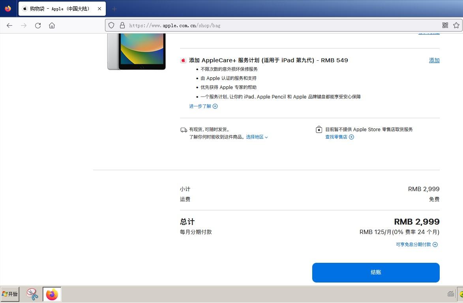Click the 小计 RMB 2,999 amount
Image resolution: width=463 pixels, height=303 pixels.
click(x=424, y=189)
